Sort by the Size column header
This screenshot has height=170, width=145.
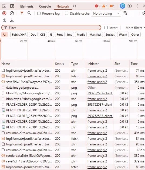click(121, 64)
